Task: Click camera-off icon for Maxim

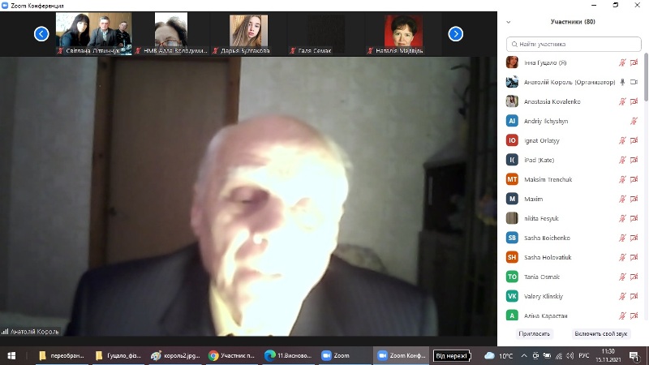Action: [634, 199]
